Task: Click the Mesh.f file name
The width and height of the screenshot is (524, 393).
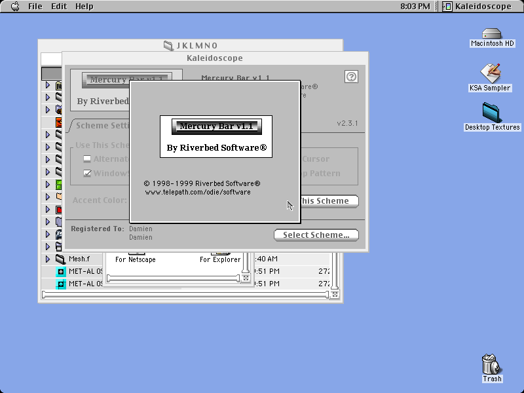Action: 79,259
